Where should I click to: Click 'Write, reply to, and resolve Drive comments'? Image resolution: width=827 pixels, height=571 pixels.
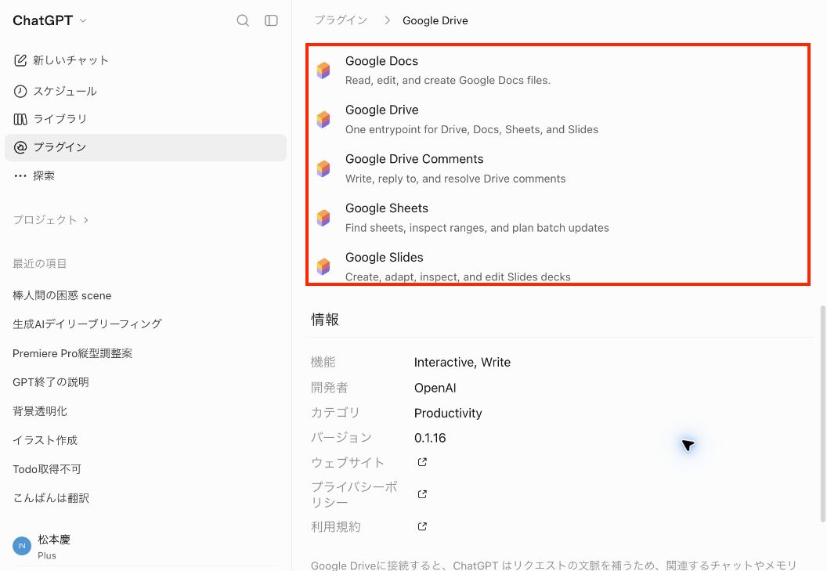(x=455, y=179)
